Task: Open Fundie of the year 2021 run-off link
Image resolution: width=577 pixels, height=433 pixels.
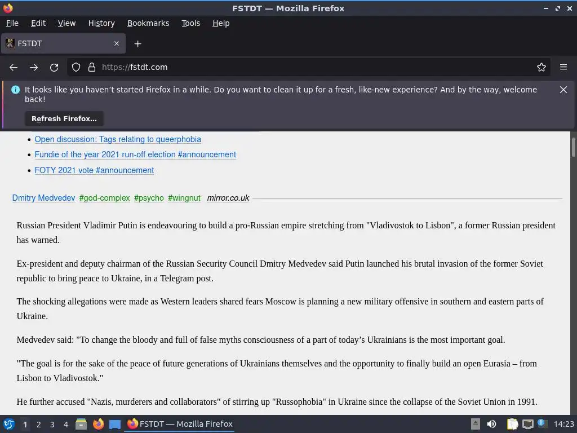Action: coord(135,154)
